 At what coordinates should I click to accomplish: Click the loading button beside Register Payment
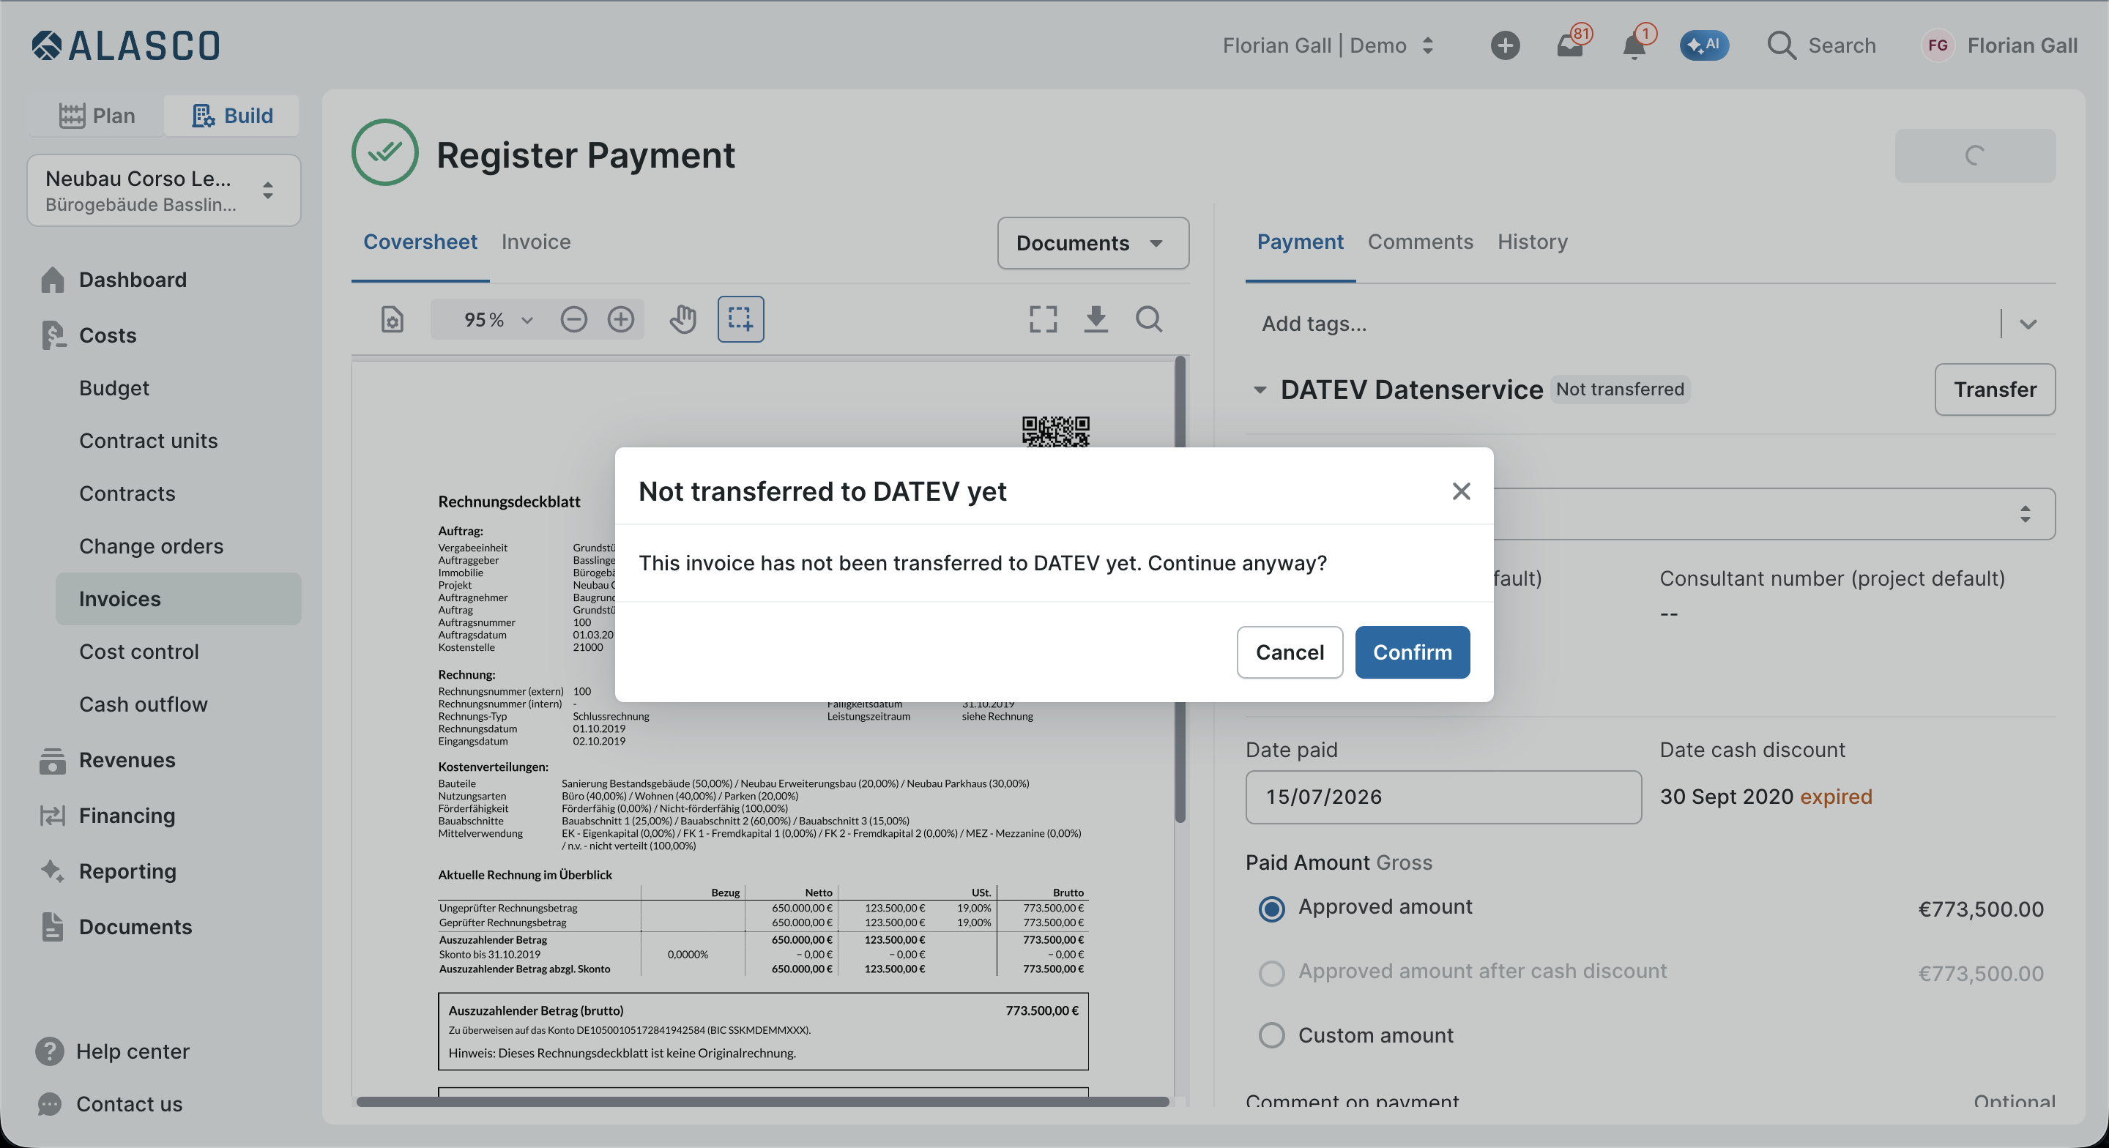1974,155
